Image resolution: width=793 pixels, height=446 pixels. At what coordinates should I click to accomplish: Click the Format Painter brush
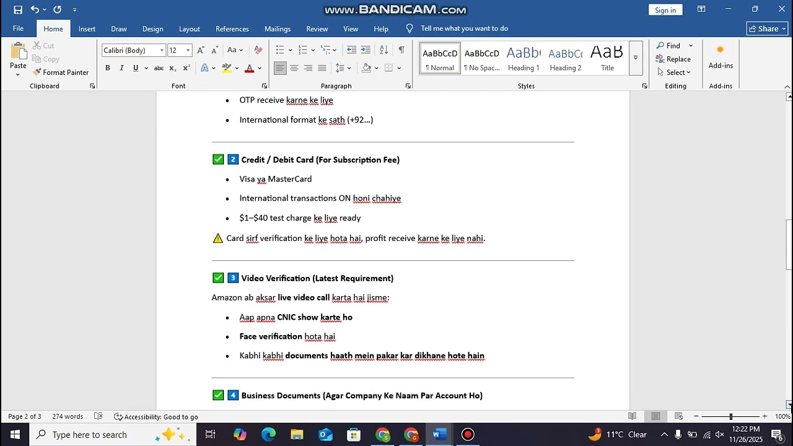[x=61, y=72]
